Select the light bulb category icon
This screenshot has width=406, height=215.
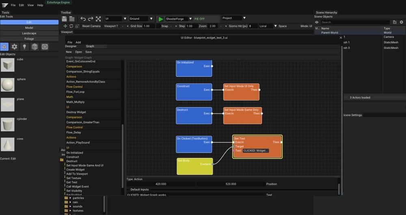pyautogui.click(x=24, y=47)
